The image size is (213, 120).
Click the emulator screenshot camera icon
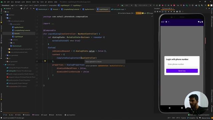click(177, 12)
